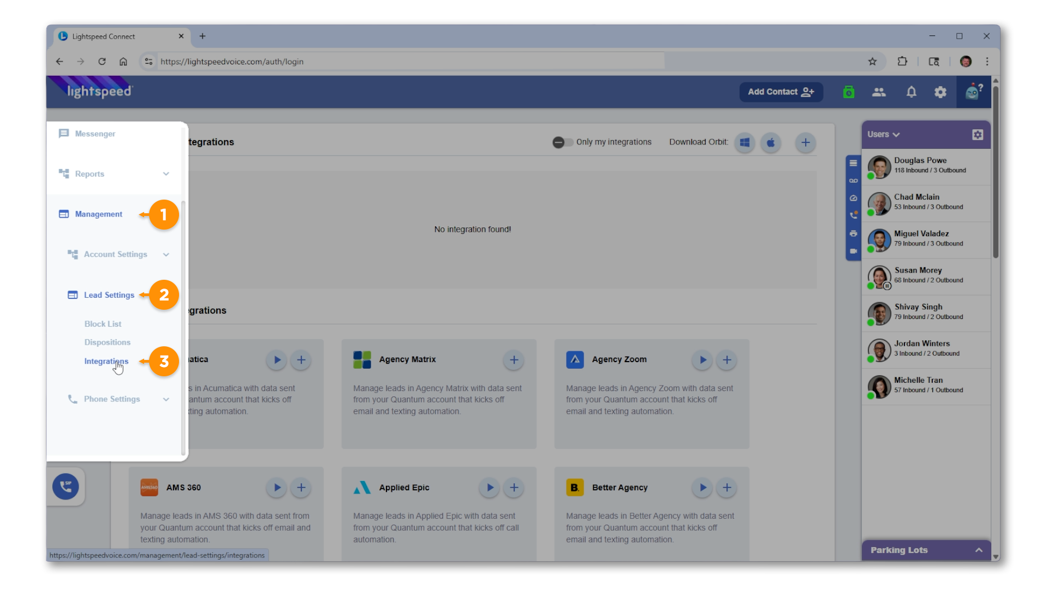The height and width of the screenshot is (589, 1048).
Task: Expand the Reports menu chevron
Action: coord(166,174)
